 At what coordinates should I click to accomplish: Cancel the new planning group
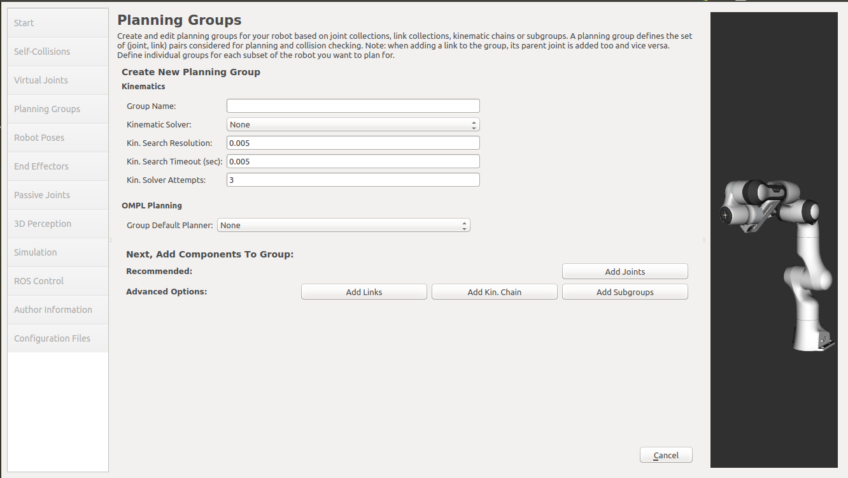pyautogui.click(x=666, y=455)
